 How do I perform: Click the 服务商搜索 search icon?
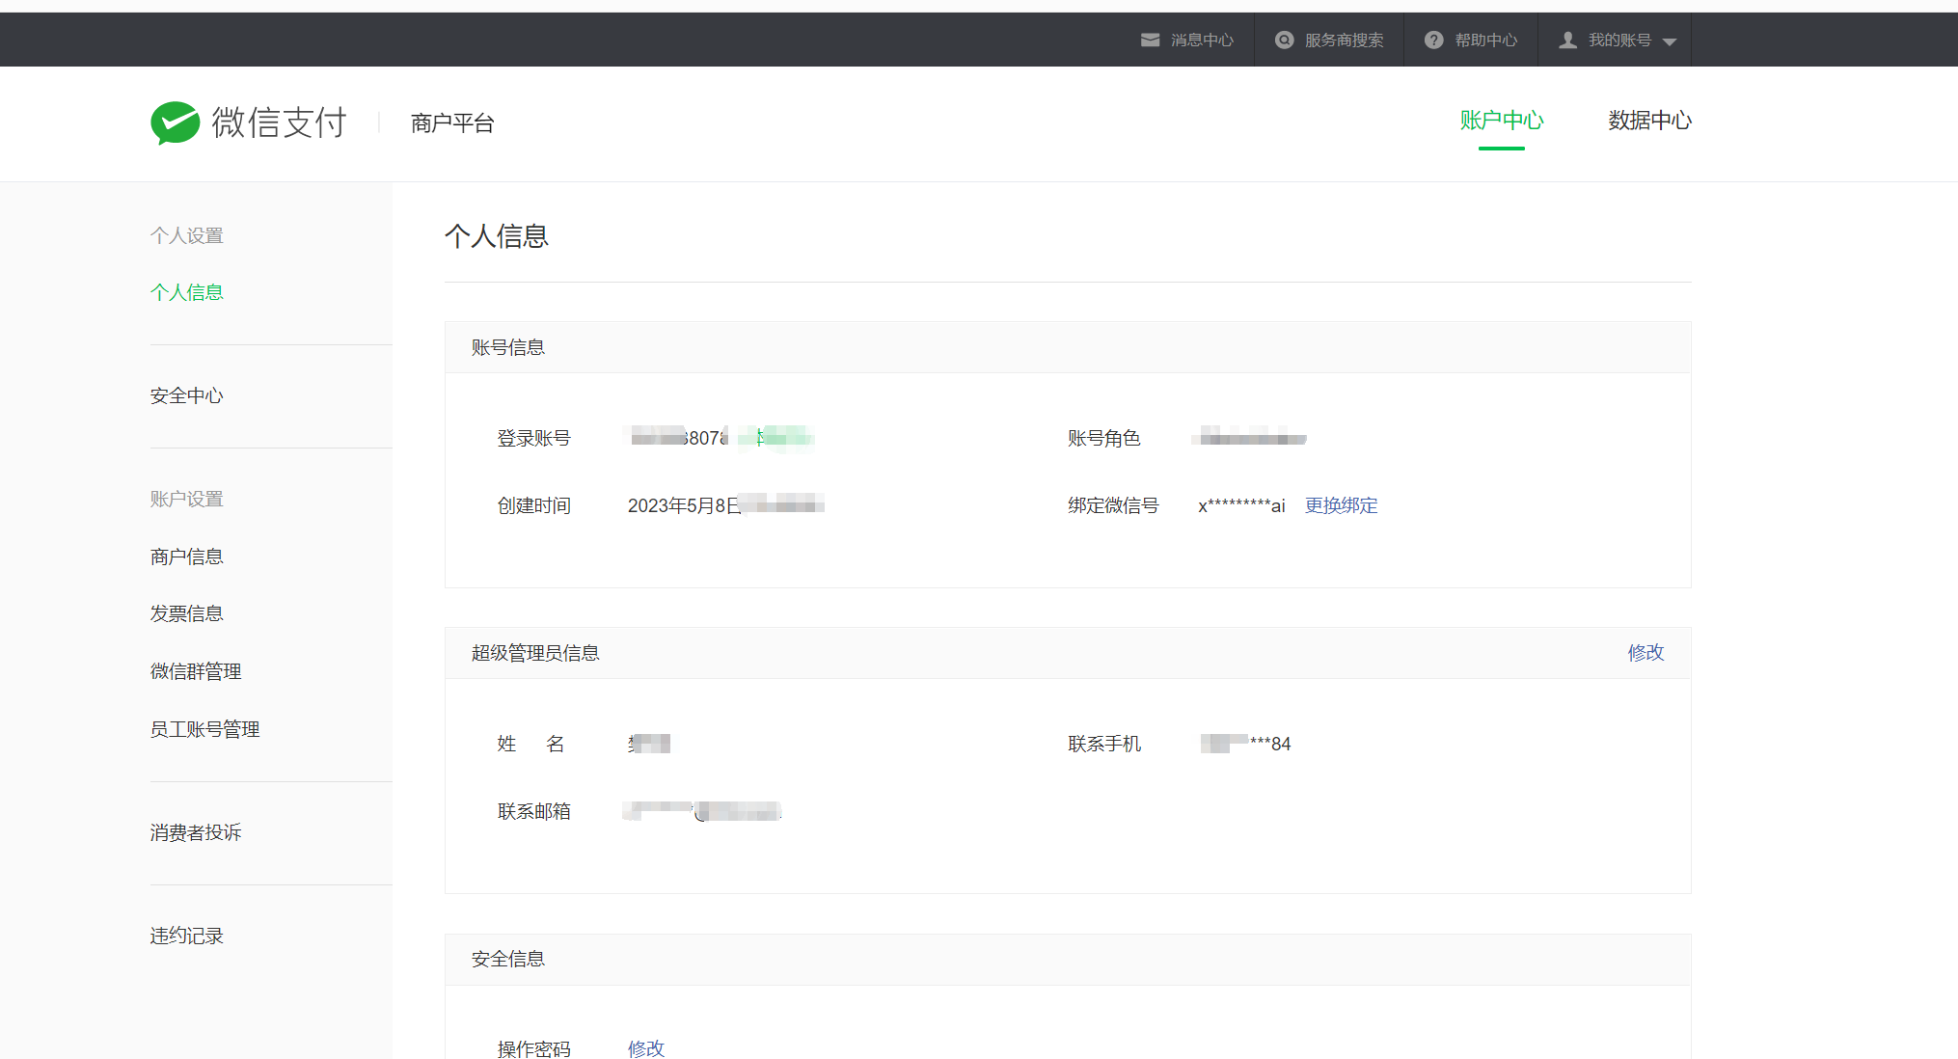click(x=1284, y=40)
